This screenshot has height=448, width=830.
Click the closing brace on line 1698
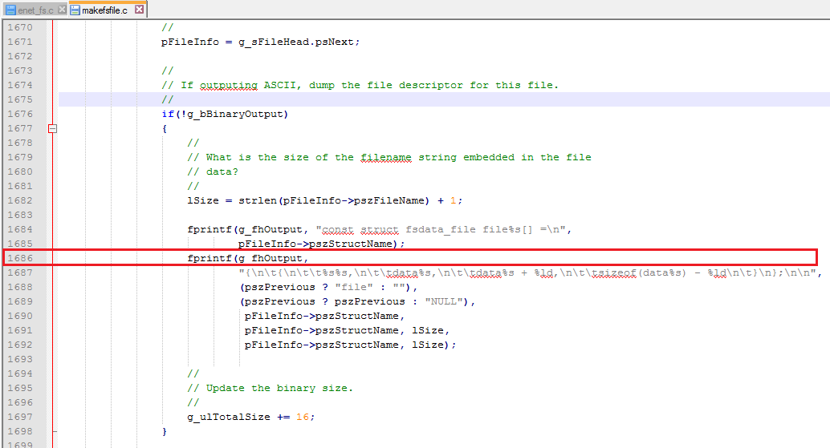point(165,432)
